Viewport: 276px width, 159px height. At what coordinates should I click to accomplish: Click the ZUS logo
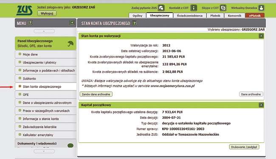pyautogui.click(x=25, y=10)
